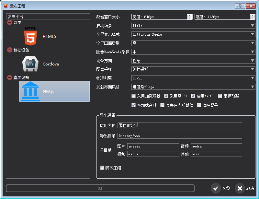Select the NW.js desktop platform icon

[x=30, y=91]
